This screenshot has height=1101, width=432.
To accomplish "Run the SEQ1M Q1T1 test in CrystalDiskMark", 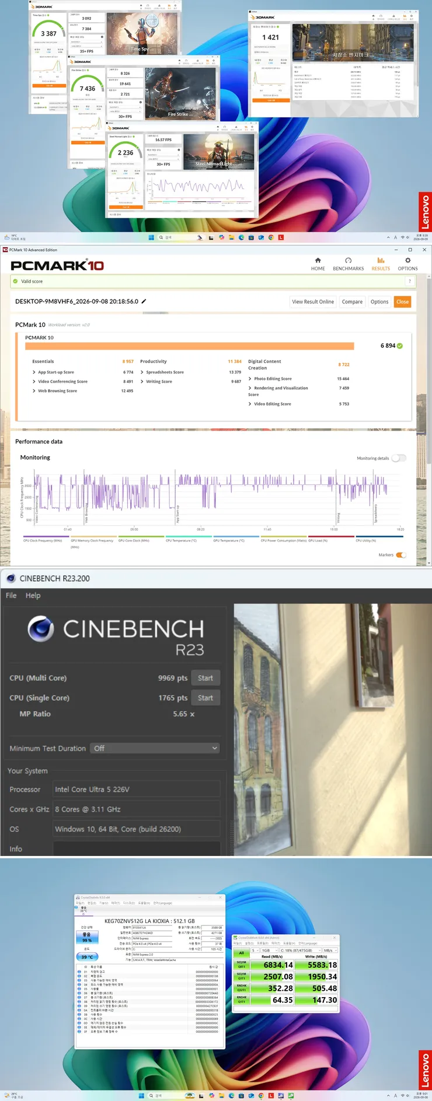I will click(x=242, y=977).
